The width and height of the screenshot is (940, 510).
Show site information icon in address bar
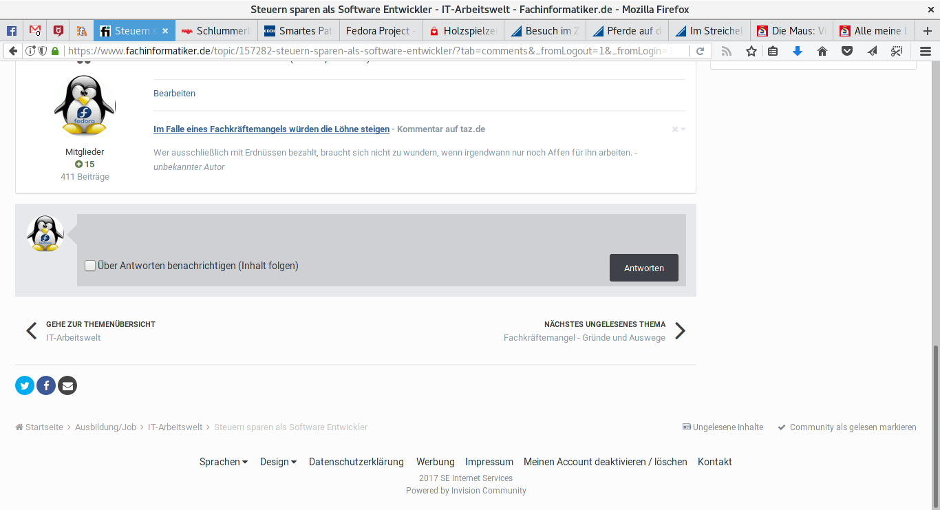point(30,51)
